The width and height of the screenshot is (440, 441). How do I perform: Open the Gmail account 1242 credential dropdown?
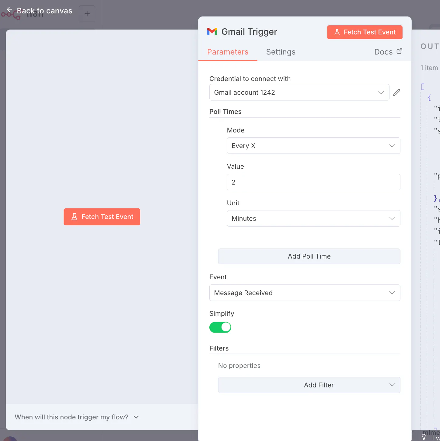[x=299, y=92]
